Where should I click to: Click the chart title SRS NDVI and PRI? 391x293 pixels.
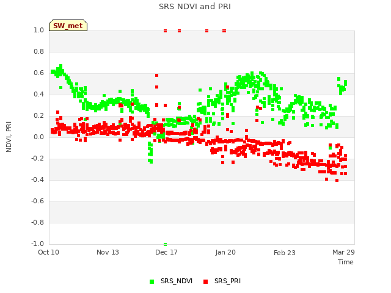coord(195,7)
